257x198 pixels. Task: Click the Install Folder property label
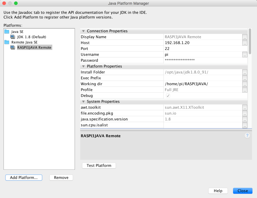(x=93, y=72)
